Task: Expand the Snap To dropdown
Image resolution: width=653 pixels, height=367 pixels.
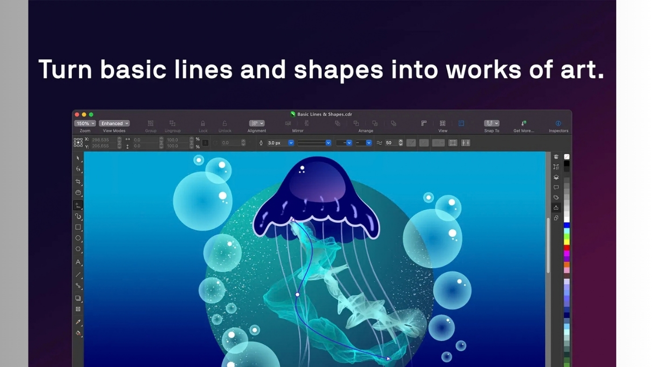Action: pyautogui.click(x=492, y=123)
